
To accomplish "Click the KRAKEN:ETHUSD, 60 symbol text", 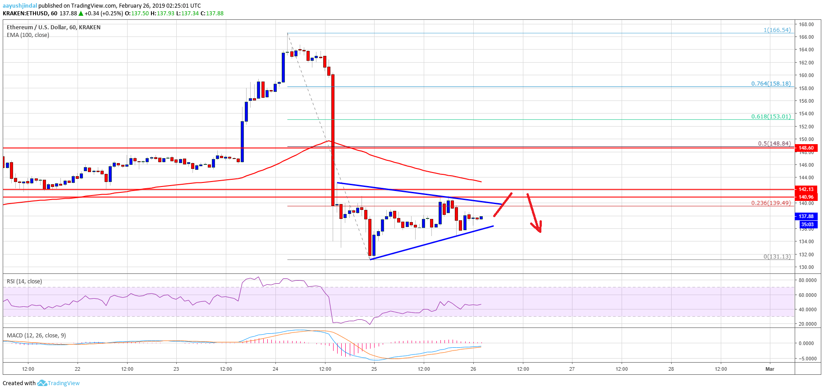I will point(30,14).
